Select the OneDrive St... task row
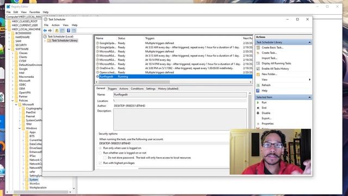This screenshot has height=196, width=348. 174,68
